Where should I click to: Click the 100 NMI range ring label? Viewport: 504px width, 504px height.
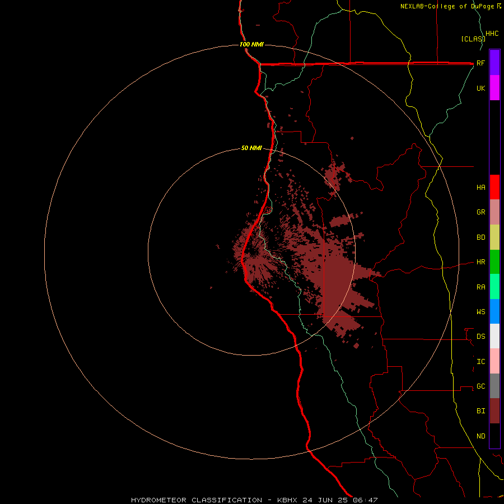pos(251,44)
